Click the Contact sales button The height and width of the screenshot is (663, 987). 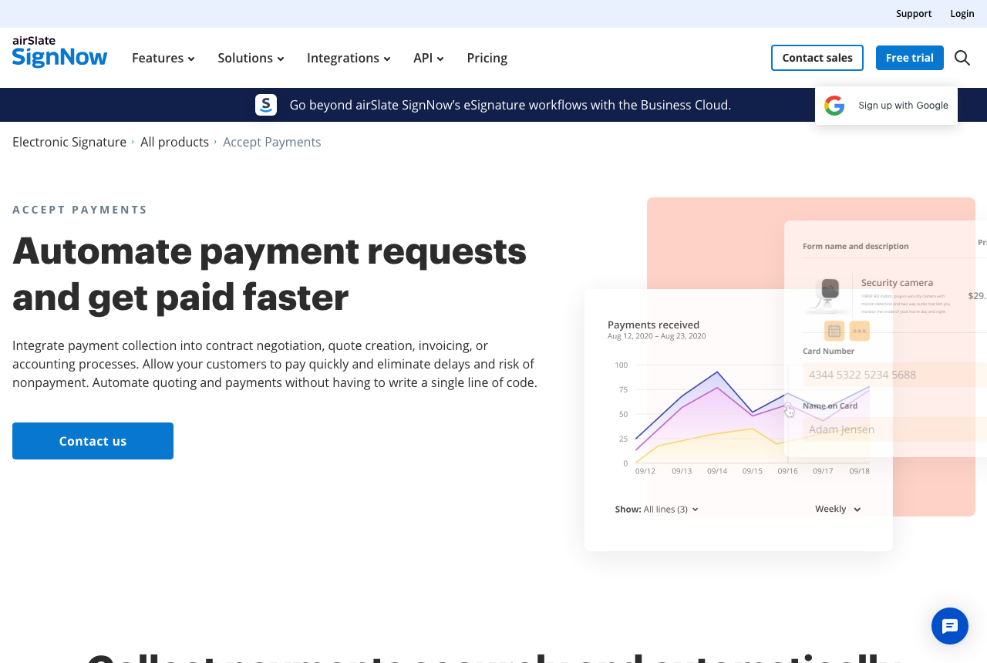[817, 58]
